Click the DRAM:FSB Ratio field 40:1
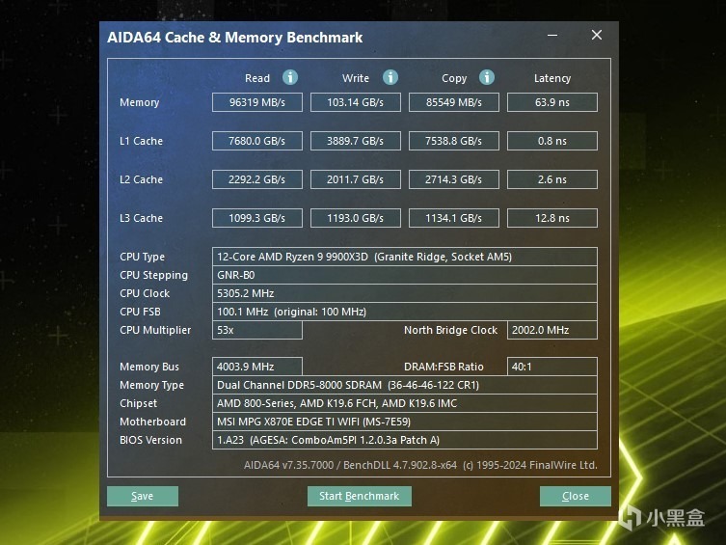 [x=552, y=367]
